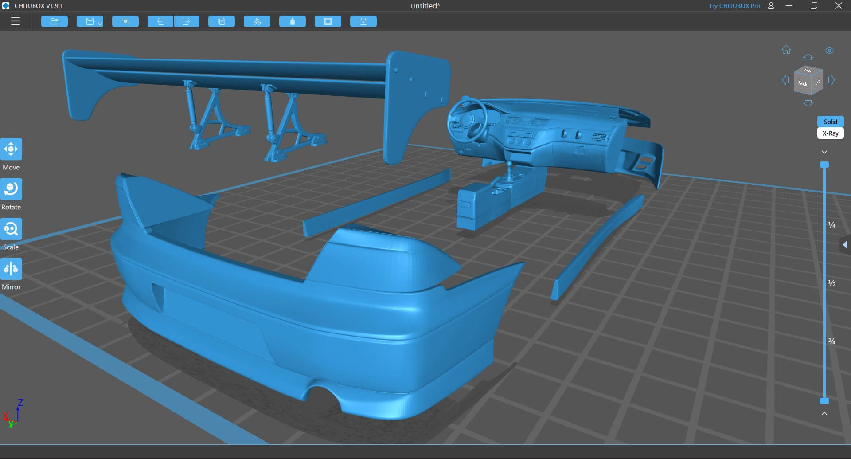Click the Hollow model toolbar icon
The height and width of the screenshot is (459, 851).
[293, 21]
